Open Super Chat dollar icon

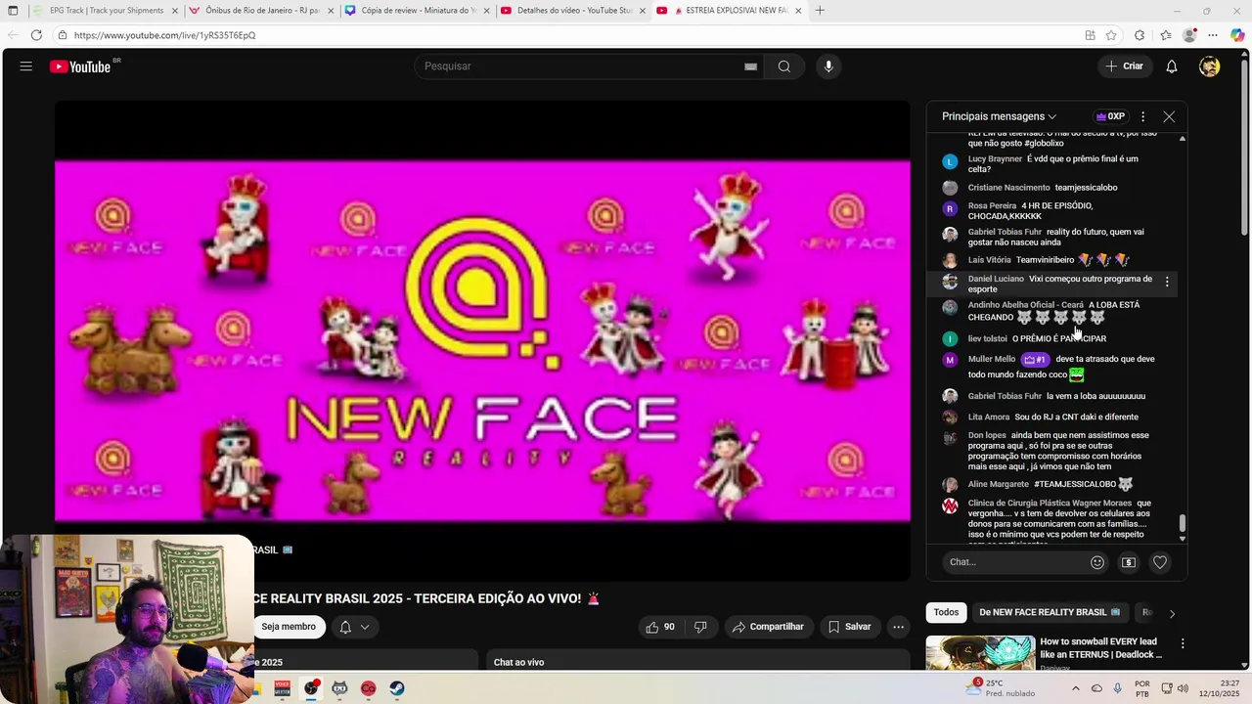coord(1128,562)
